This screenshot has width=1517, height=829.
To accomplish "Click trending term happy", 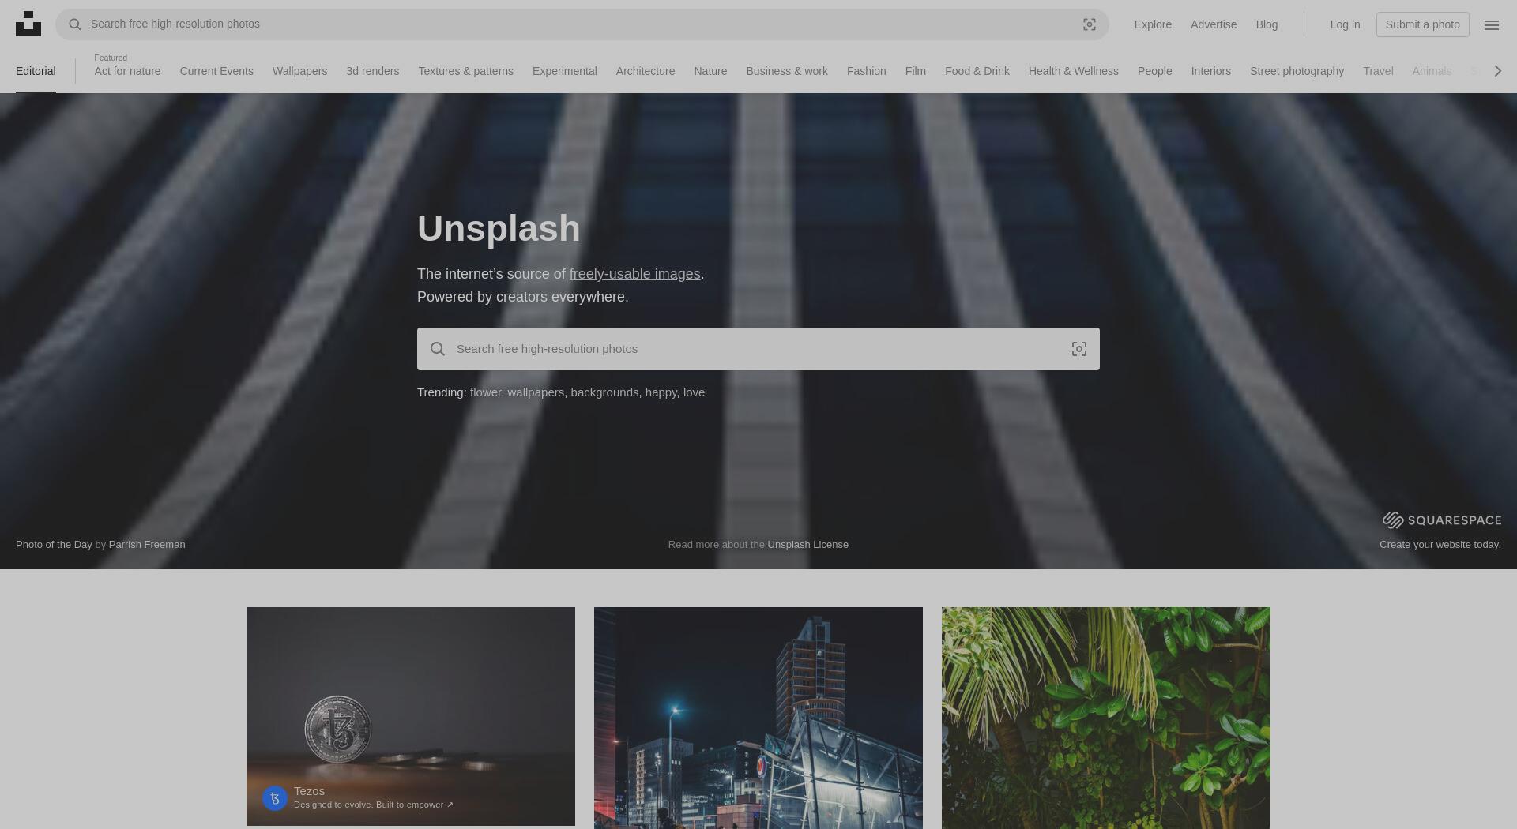I will click(661, 392).
